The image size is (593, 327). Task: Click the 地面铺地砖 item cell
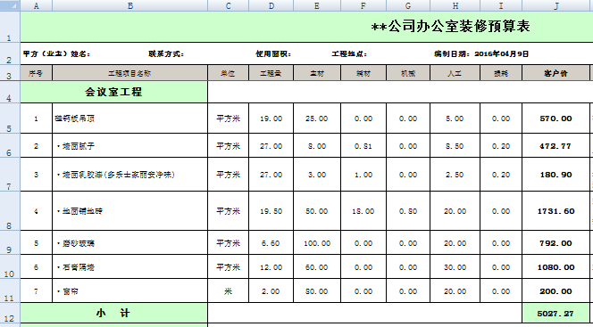(x=130, y=211)
